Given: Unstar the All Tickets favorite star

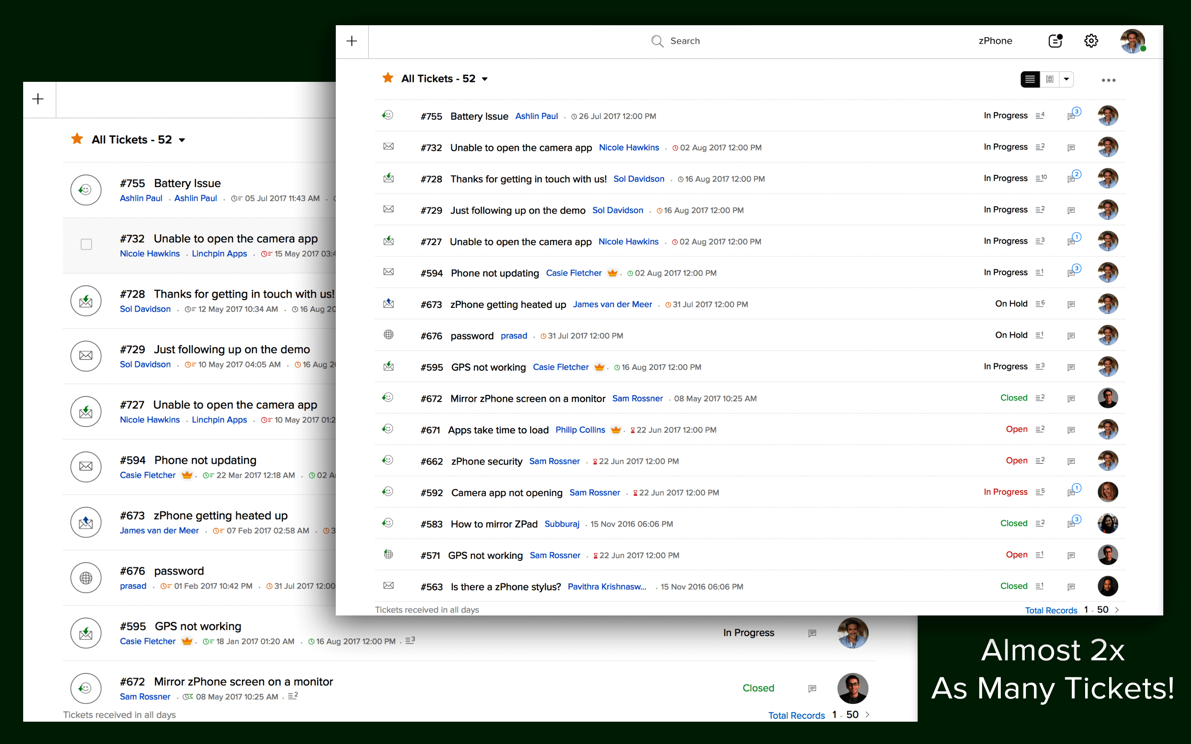Looking at the screenshot, I should coord(387,78).
